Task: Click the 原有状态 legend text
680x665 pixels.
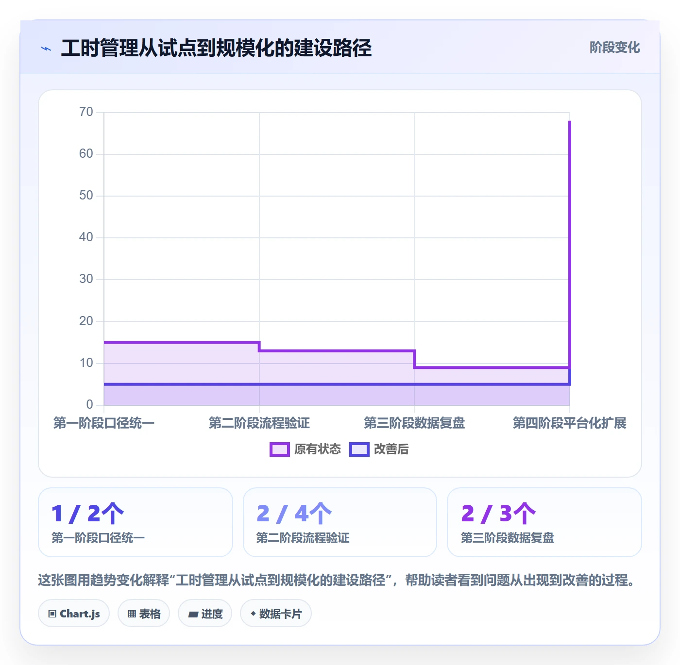Action: [x=318, y=449]
